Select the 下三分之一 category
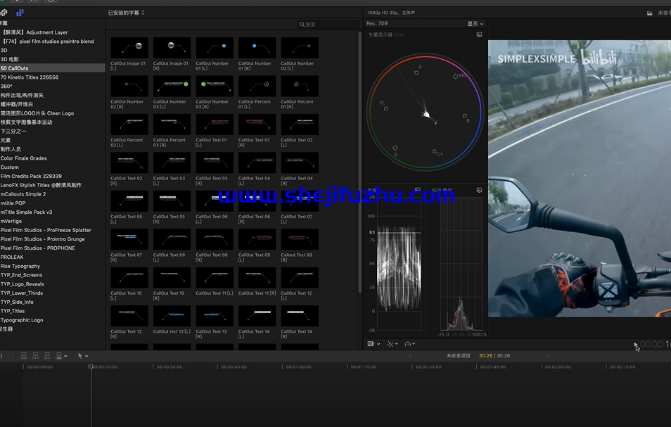This screenshot has width=671, height=427. [52, 131]
